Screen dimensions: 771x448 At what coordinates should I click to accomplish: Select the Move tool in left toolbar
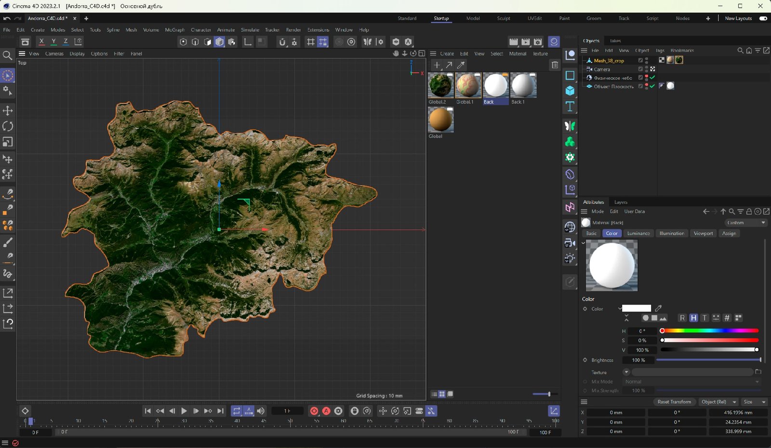tap(8, 111)
